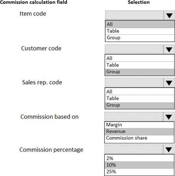Open the Sales rep. code dropdown arrow
The height and width of the screenshot is (176, 175).
[169, 83]
